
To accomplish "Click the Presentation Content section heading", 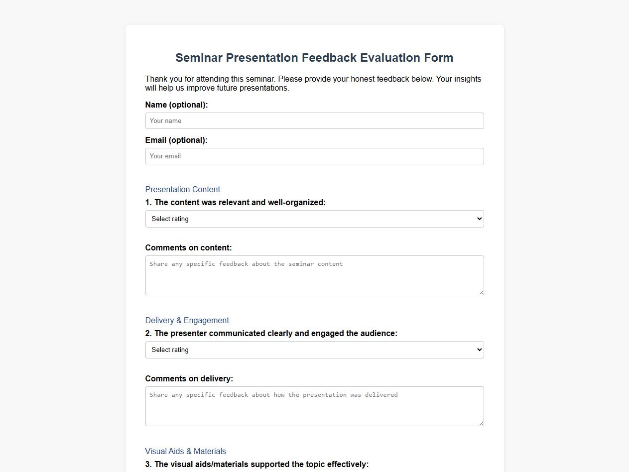I will 182,189.
